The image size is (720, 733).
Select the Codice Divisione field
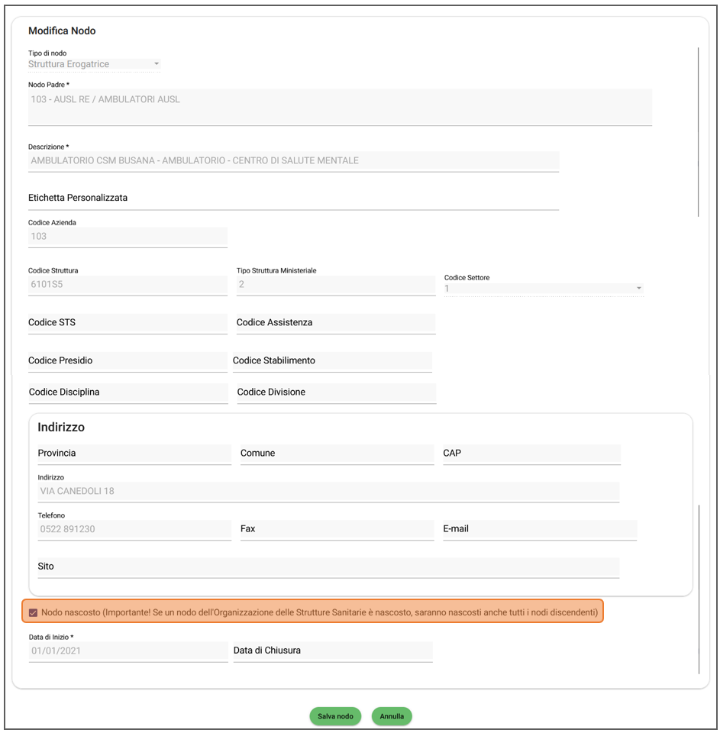336,392
